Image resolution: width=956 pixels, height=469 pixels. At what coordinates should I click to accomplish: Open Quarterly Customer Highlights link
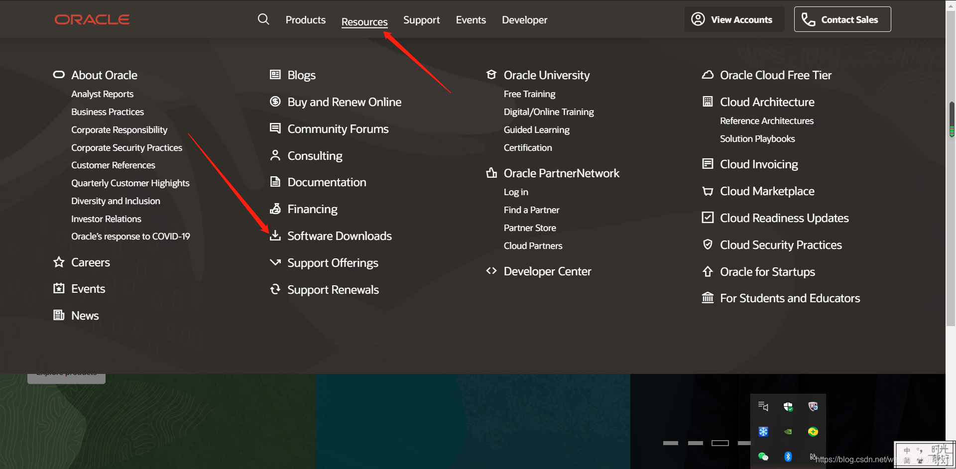pos(130,183)
